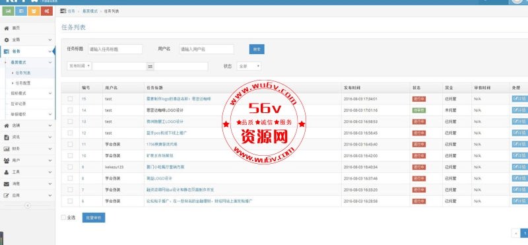Click the 工具 person icon in sidebar
This screenshot has width=528, height=245.
tap(7, 172)
